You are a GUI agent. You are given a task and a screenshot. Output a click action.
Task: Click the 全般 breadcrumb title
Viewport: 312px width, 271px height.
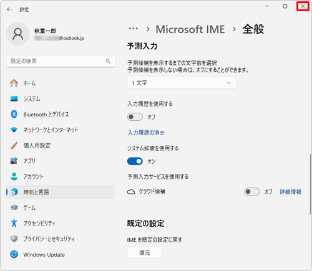point(253,29)
